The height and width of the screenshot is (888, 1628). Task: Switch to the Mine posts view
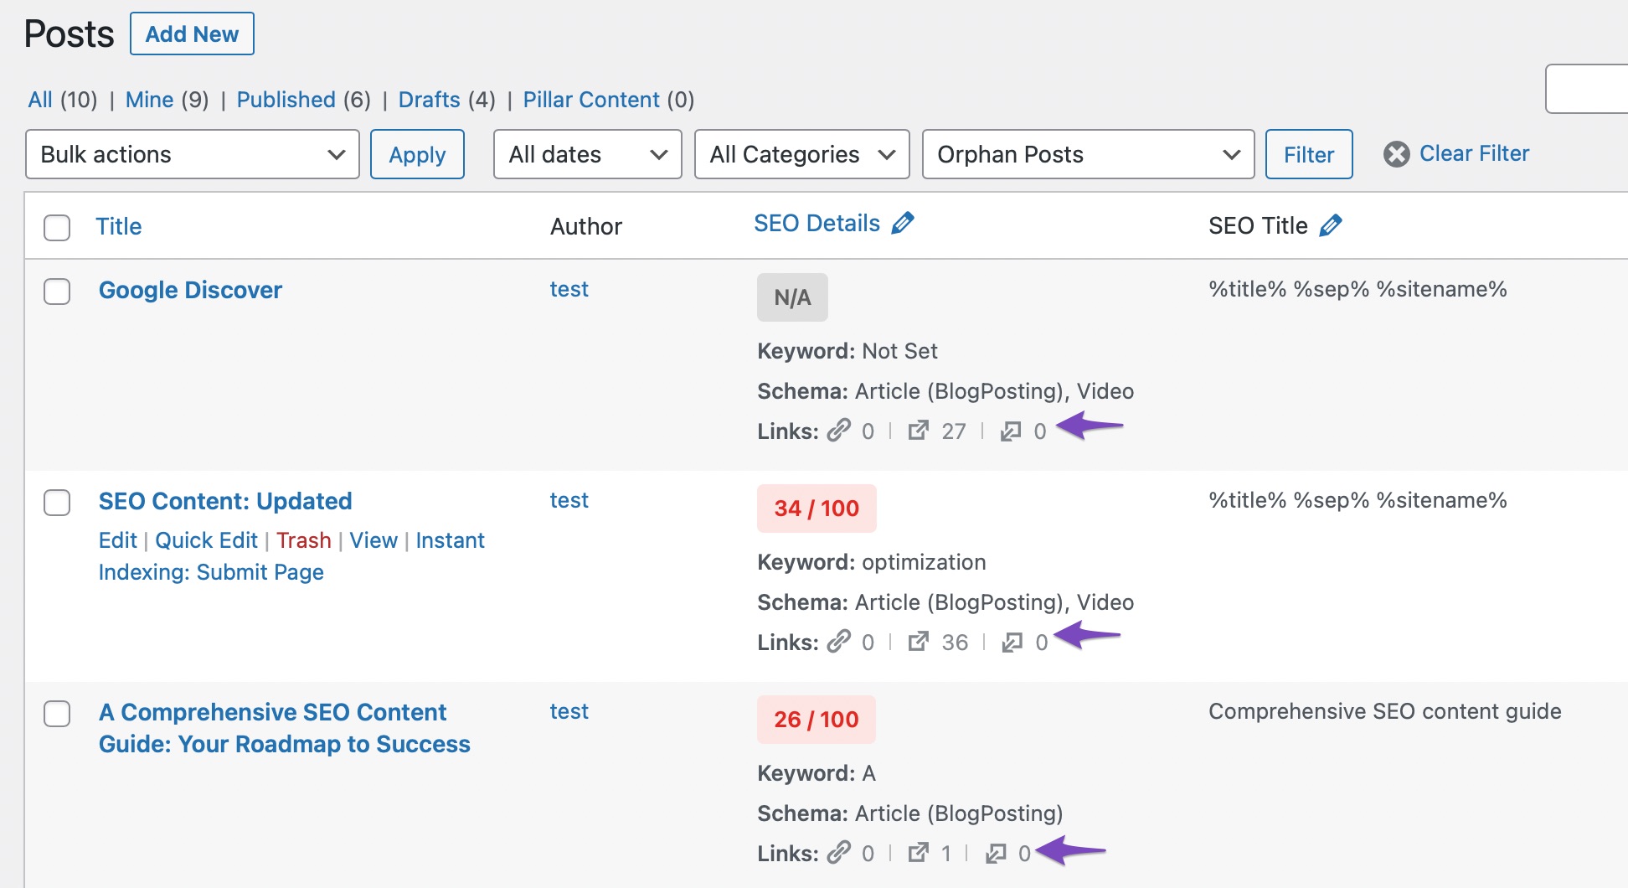(x=149, y=100)
